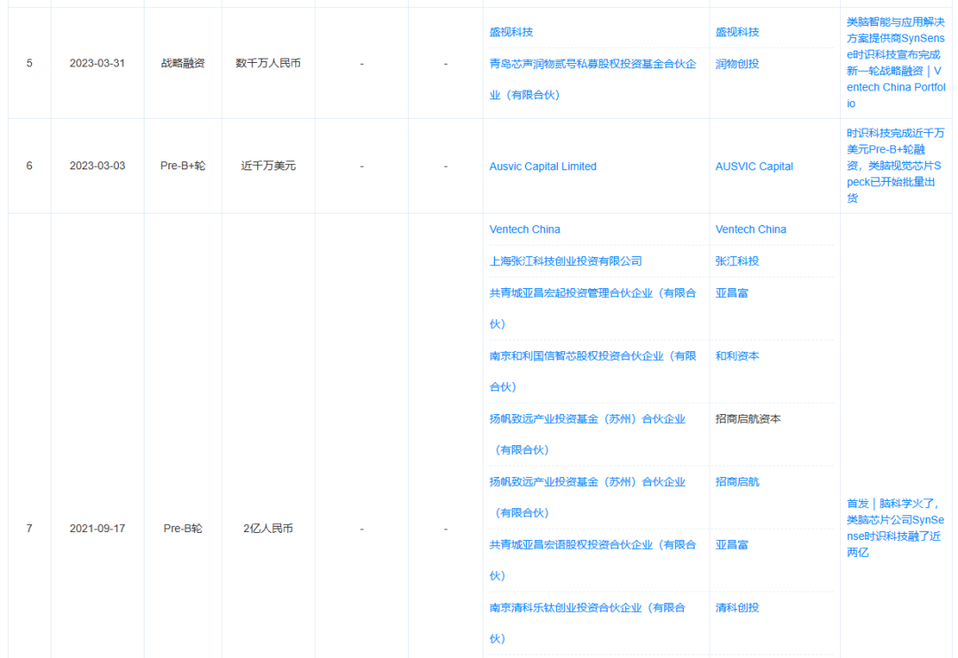Screen dimensions: 958x658
Task: Open news article 类脑智能与应用解决方案提供商SynSense
Action: click(895, 62)
